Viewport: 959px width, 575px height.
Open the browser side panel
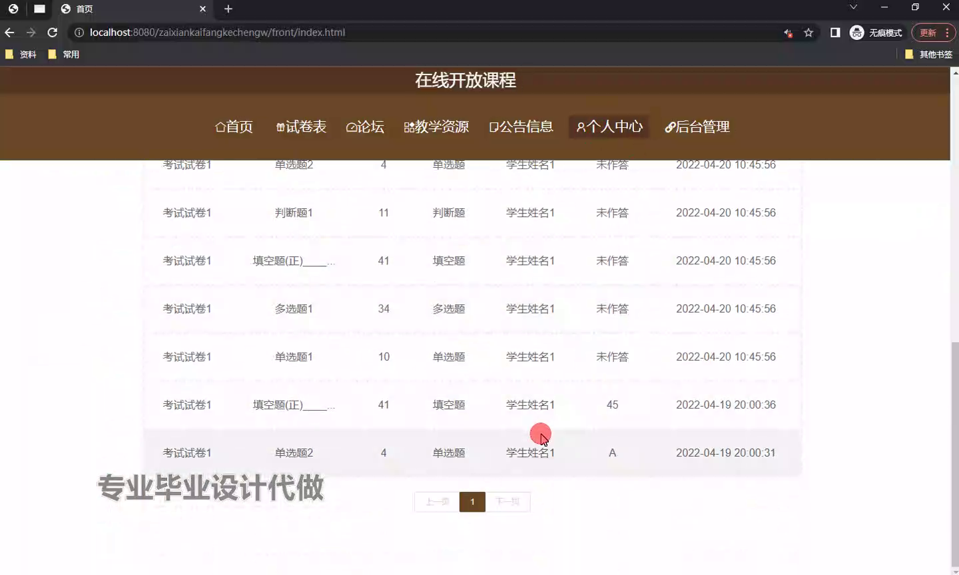[835, 33]
